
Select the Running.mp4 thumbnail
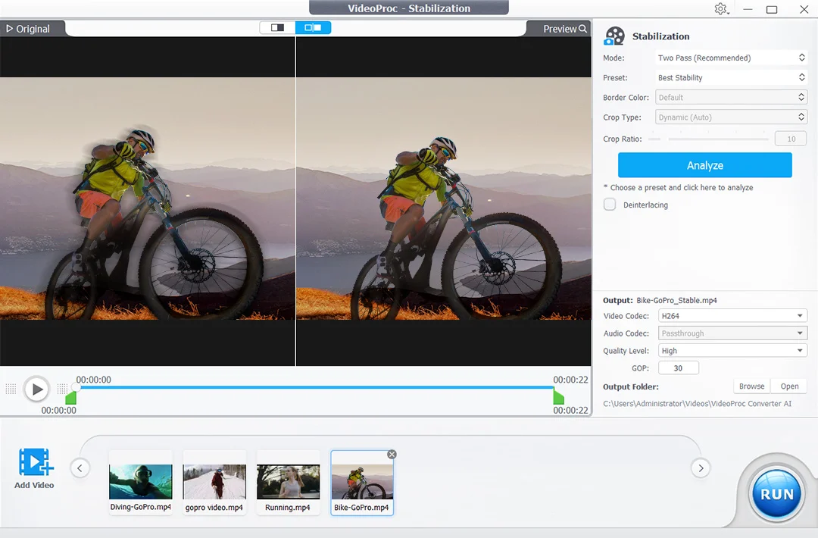coord(288,477)
